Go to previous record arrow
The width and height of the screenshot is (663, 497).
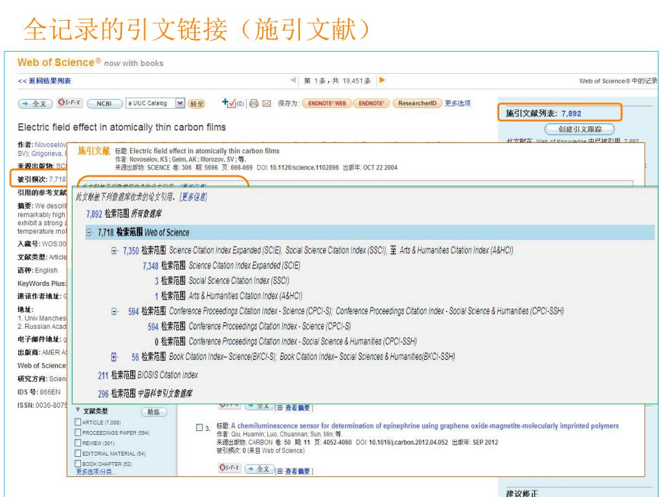coord(293,80)
